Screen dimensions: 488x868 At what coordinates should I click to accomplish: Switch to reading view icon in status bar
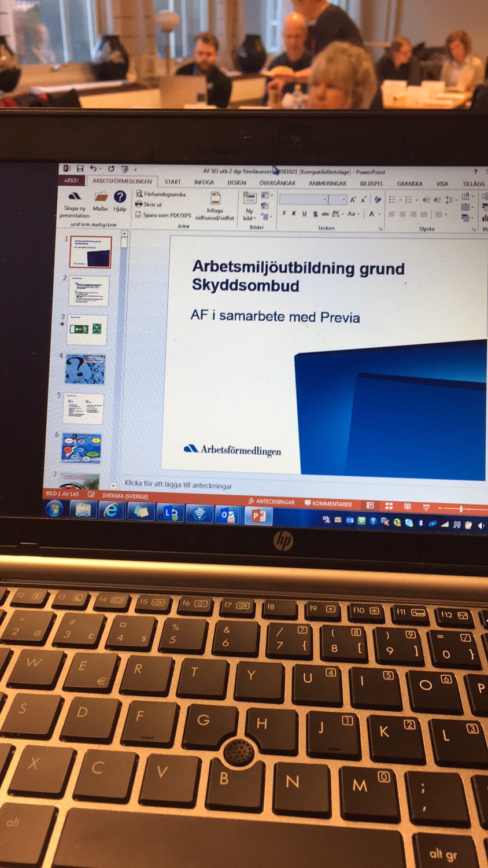pos(407,506)
